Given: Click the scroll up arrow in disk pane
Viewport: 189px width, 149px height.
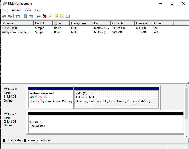Looking at the screenshot, I should (186, 86).
